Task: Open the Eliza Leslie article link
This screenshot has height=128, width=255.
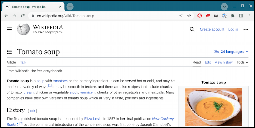Action: click(93, 119)
